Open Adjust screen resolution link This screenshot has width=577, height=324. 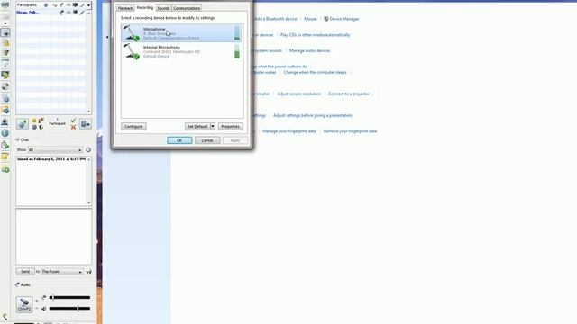click(298, 94)
